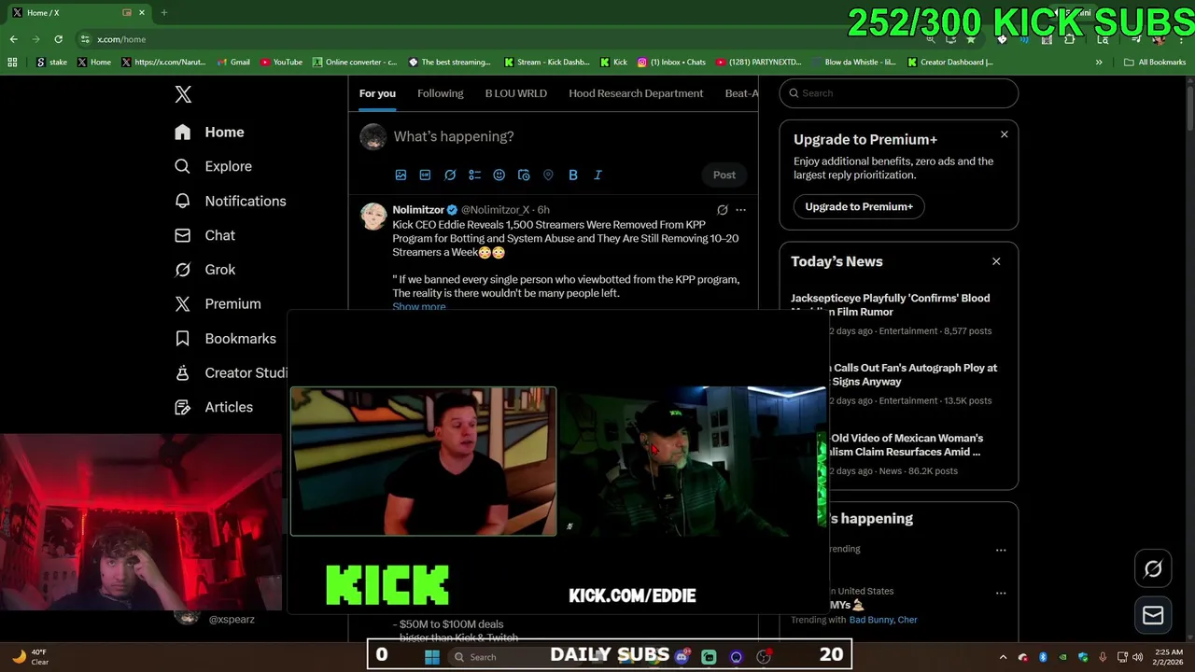Viewport: 1195px width, 672px height.
Task: Click the Post button
Action: click(x=724, y=175)
